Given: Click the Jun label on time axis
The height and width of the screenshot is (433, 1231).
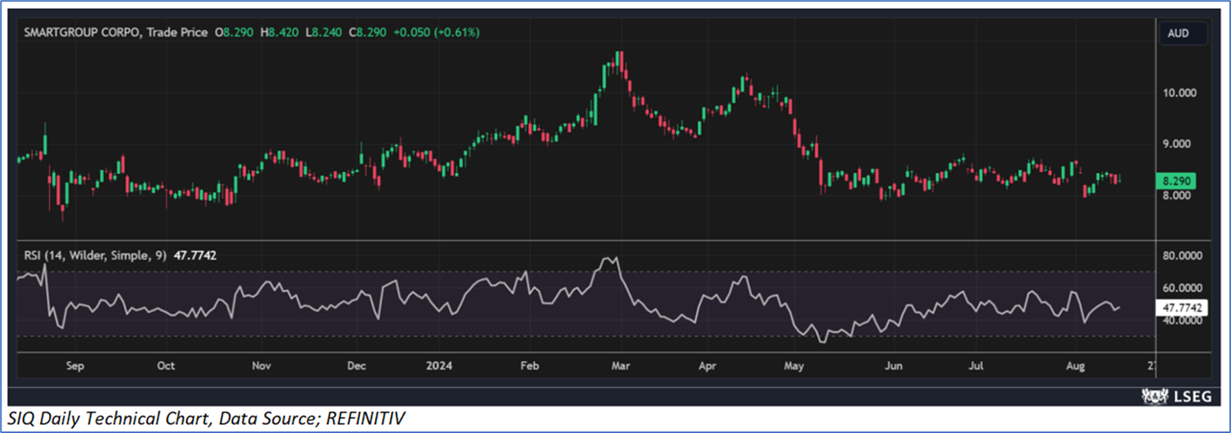Looking at the screenshot, I should [893, 366].
